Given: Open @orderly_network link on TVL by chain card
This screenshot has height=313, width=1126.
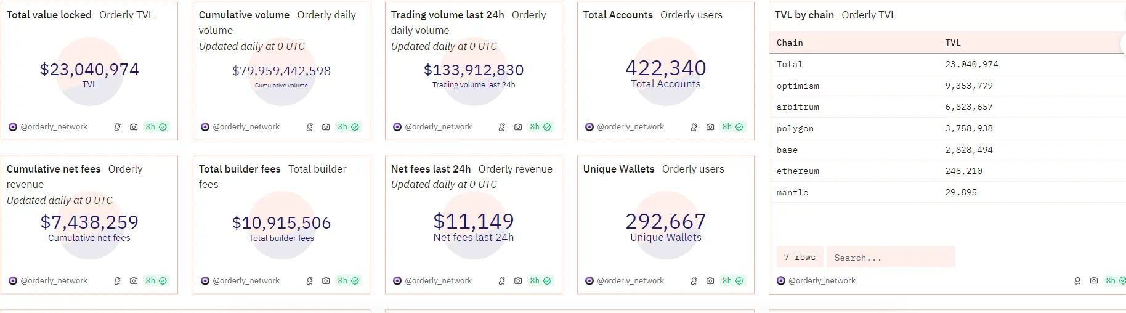Looking at the screenshot, I should pyautogui.click(x=822, y=281).
